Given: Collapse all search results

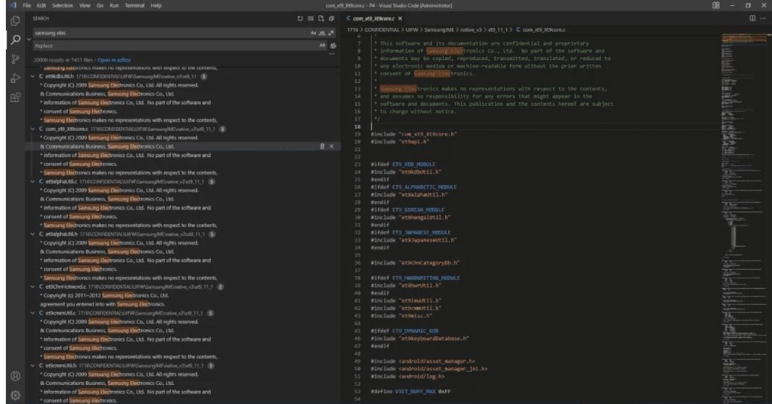Looking at the screenshot, I should click(x=332, y=18).
